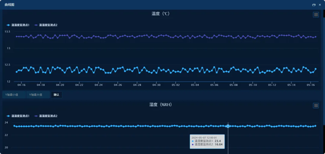Click the 13.5 label on temperature Y axis

7,32
